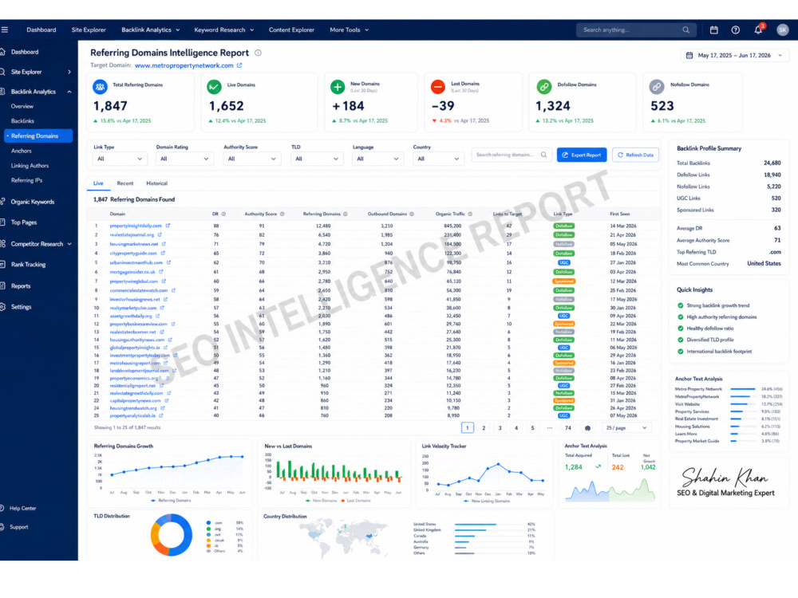Click the New Domains plus icon
798x598 pixels.
(x=338, y=87)
